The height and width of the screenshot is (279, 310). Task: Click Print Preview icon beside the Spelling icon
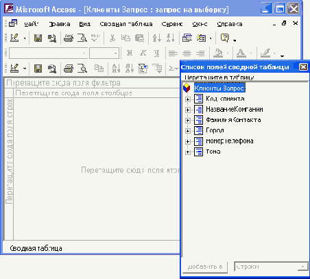click(82, 38)
